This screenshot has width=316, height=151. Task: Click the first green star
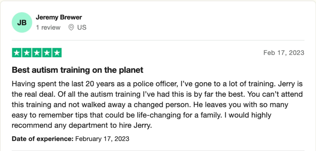16,53
